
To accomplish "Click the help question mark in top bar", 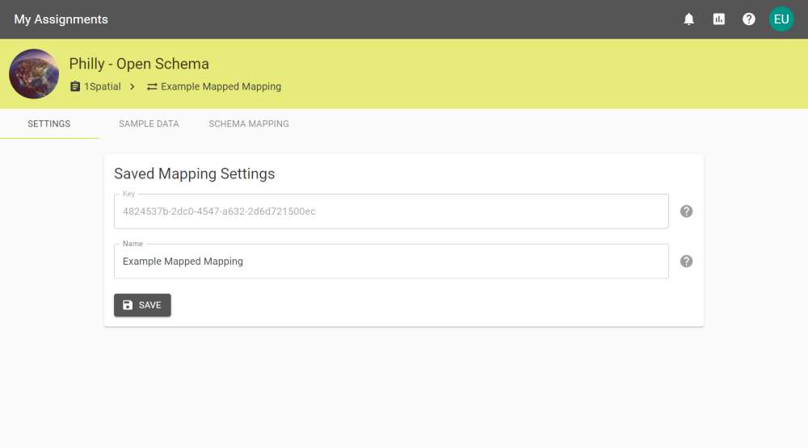I will click(x=749, y=19).
